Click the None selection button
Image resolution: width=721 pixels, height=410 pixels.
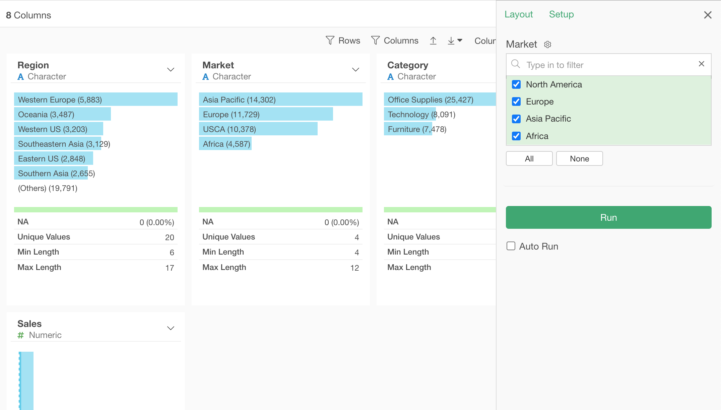579,159
